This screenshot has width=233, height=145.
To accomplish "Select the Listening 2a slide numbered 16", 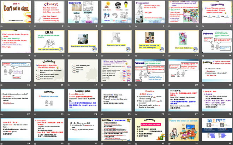I will coord(49,71).
